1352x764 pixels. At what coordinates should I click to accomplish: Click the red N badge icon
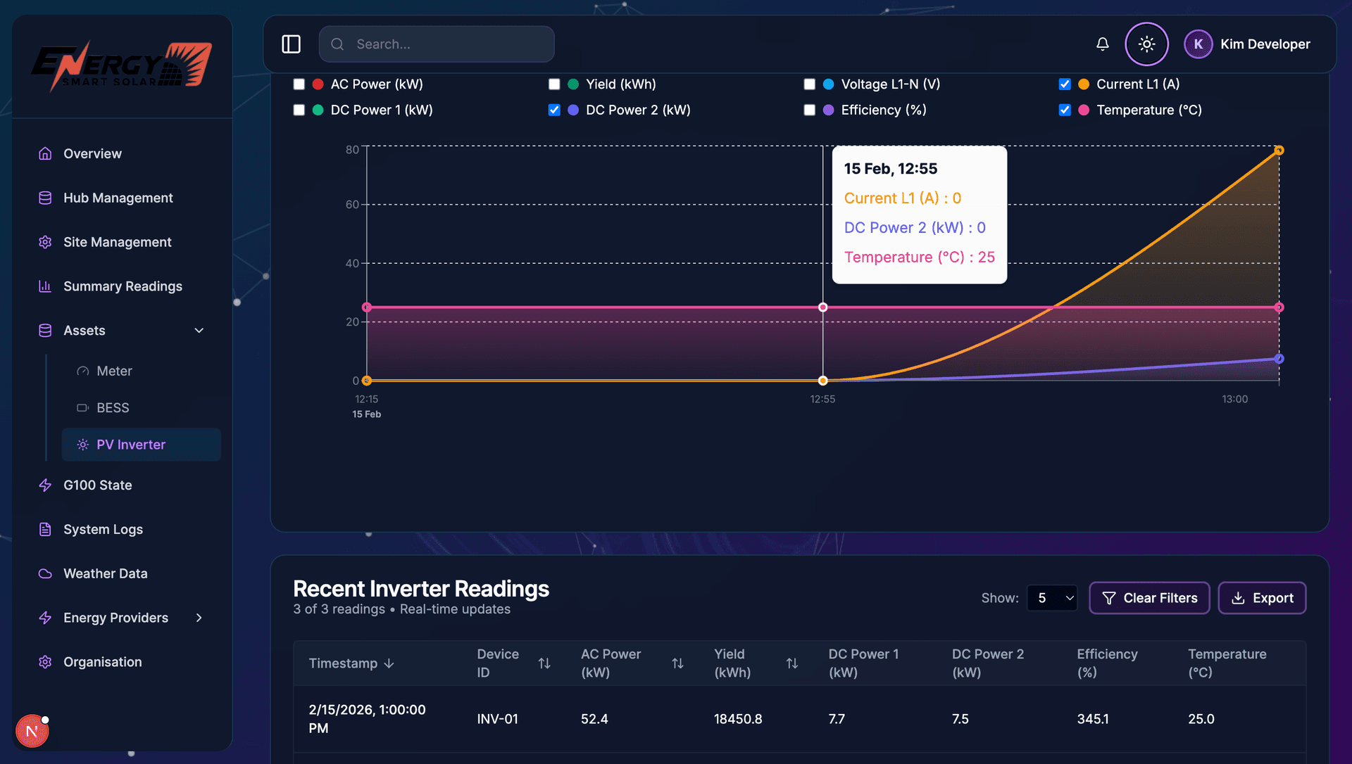pyautogui.click(x=32, y=731)
